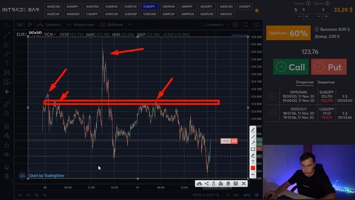Click the Сравнить compare button
The image size is (355, 200).
click(49, 24)
